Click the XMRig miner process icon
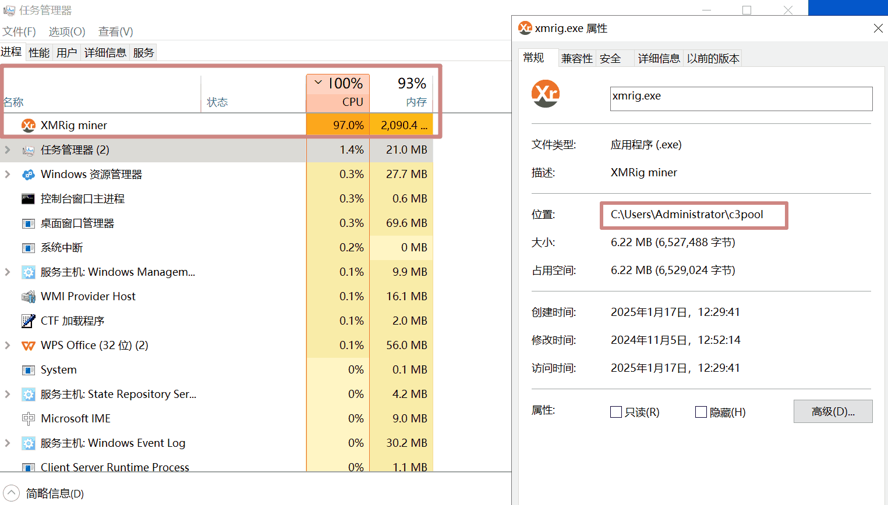Viewport: 888px width, 505px height. [x=28, y=126]
